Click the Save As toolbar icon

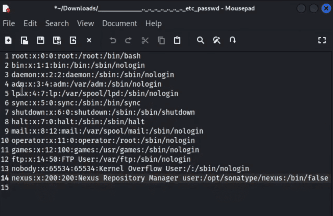tap(57, 40)
